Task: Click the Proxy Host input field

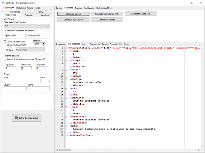Action: click(22, 81)
